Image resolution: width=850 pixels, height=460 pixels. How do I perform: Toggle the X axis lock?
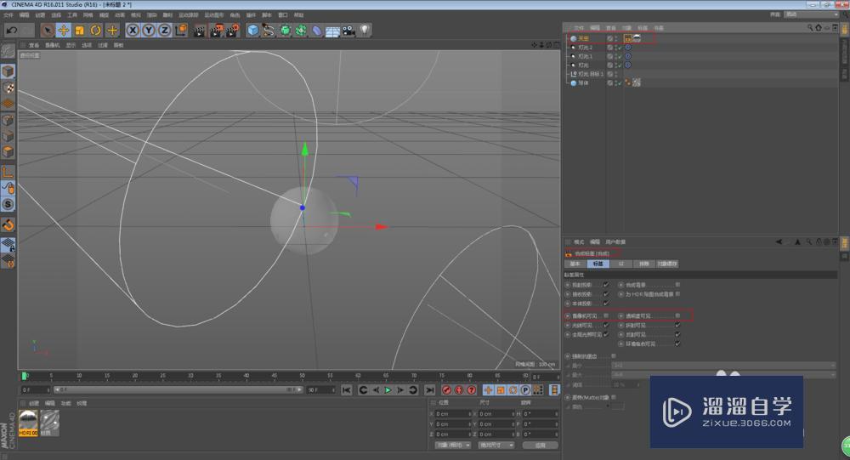(133, 31)
